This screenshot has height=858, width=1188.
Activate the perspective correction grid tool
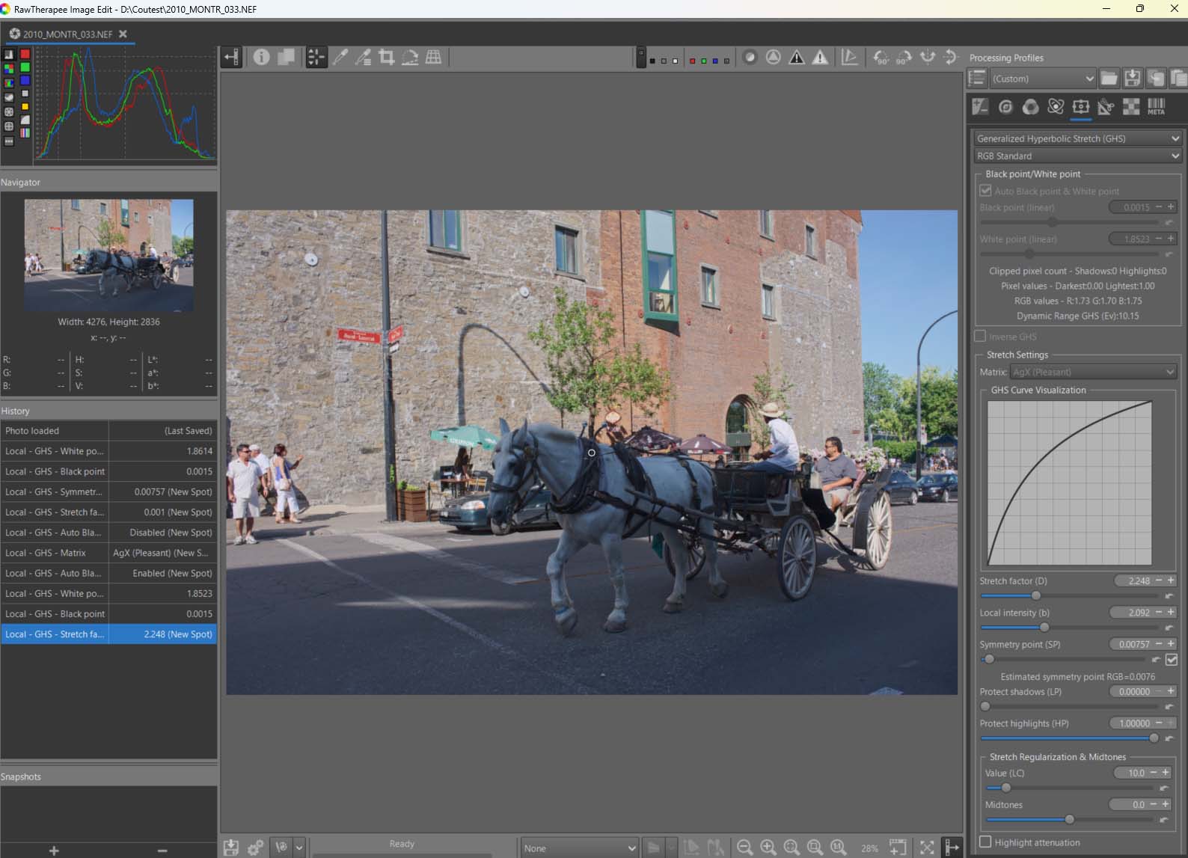[433, 58]
